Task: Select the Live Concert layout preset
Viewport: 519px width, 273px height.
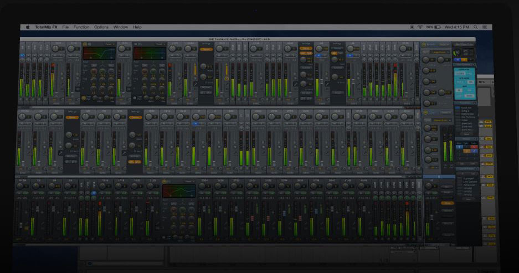Action: (x=470, y=182)
